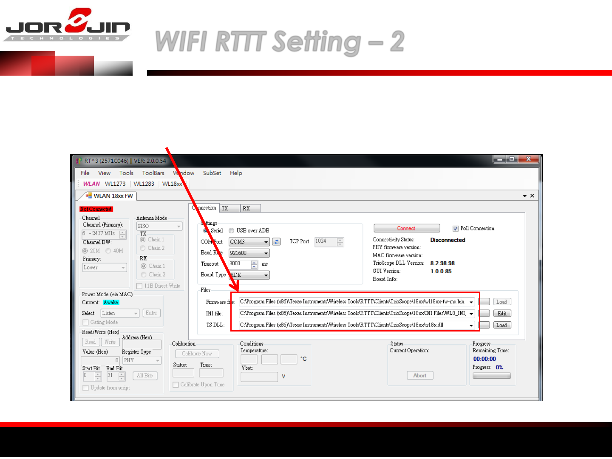This screenshot has height=459, width=612.
Task: Load the Firmware file
Action: coord(502,302)
